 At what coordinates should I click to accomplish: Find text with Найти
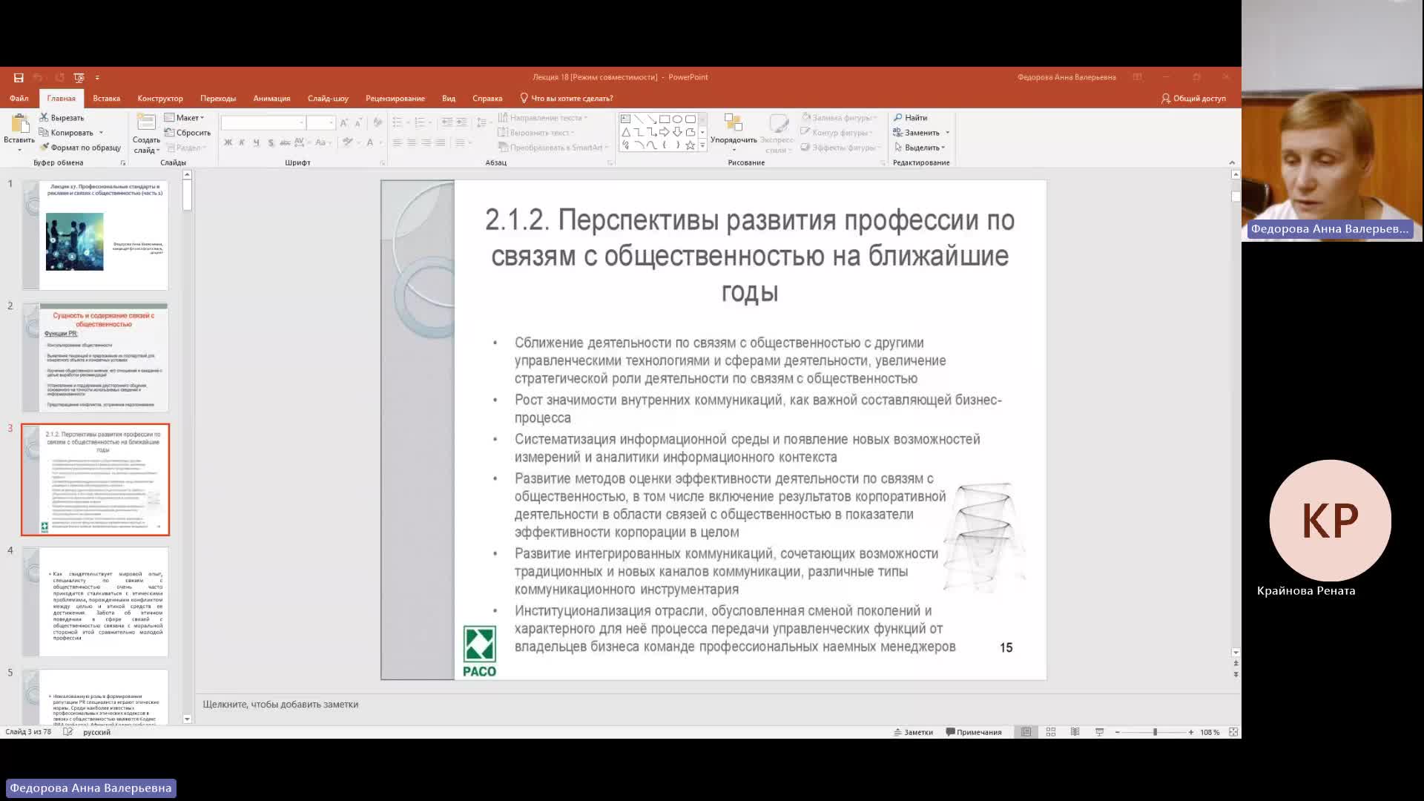[x=911, y=118]
